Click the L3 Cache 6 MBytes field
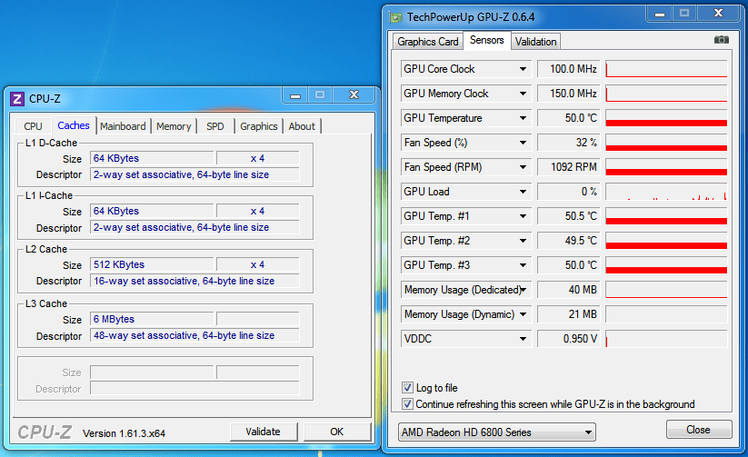The height and width of the screenshot is (457, 748). pyautogui.click(x=152, y=319)
